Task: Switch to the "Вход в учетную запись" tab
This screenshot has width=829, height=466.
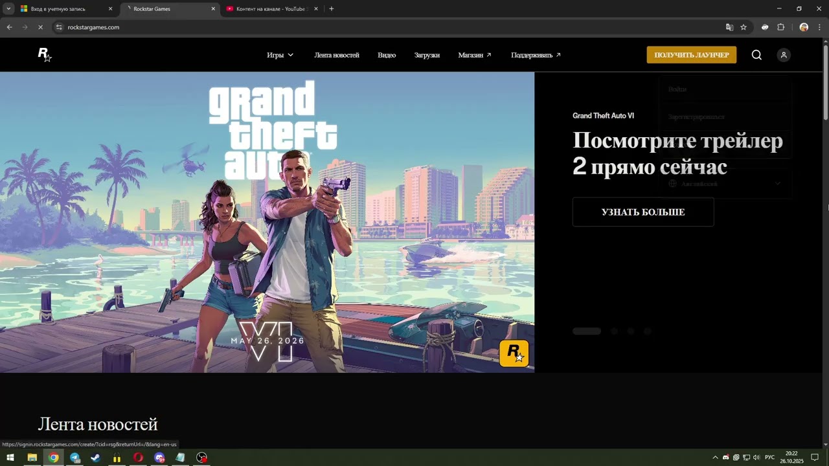Action: 66,9
